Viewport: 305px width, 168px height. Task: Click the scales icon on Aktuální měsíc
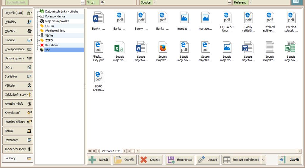(x=29, y=104)
